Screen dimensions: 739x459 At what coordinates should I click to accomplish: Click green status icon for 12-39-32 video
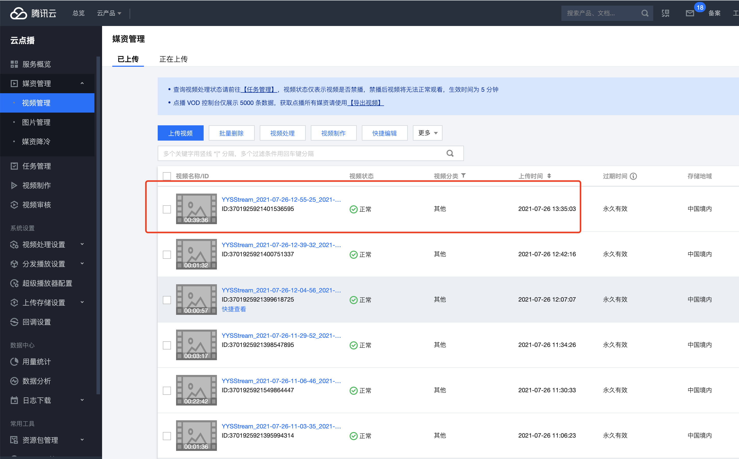click(353, 254)
